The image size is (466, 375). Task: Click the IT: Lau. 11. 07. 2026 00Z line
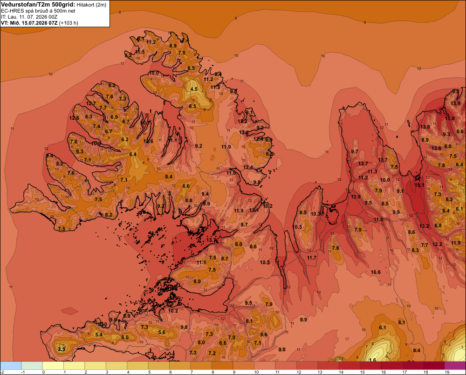point(29,17)
